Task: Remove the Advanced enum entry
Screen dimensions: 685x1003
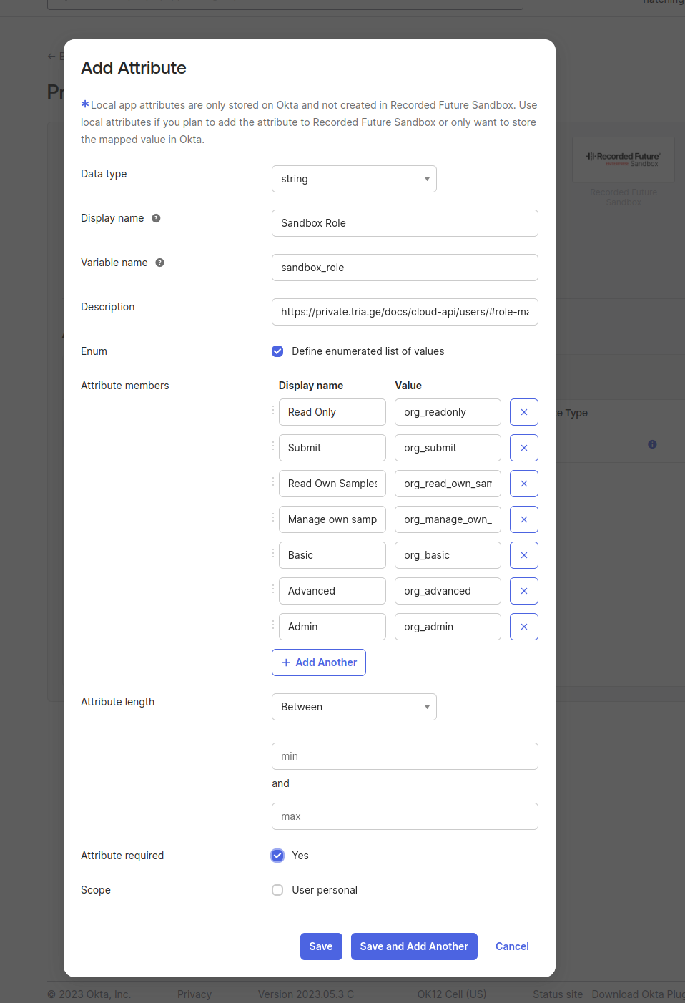Action: tap(523, 591)
